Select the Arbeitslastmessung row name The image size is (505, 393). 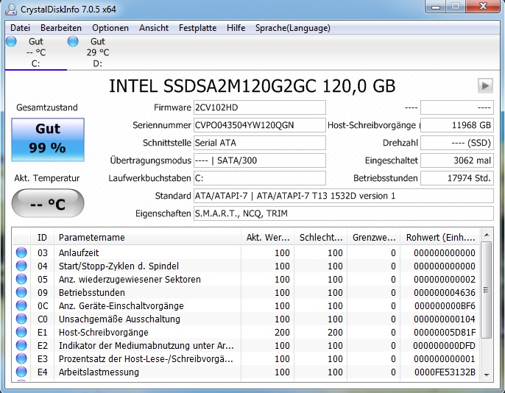99,372
